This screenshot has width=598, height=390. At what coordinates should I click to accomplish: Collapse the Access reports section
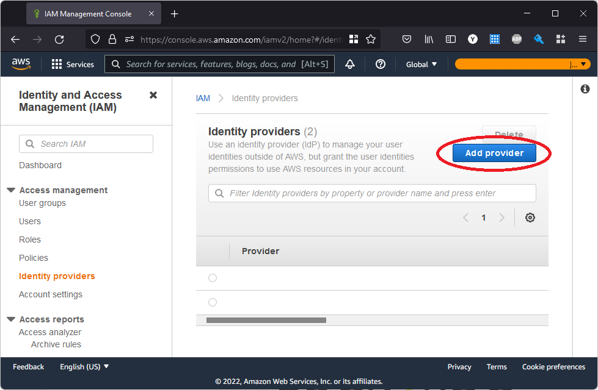pyautogui.click(x=11, y=319)
